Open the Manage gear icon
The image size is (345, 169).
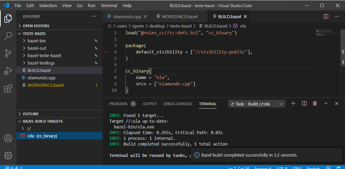click(x=8, y=156)
